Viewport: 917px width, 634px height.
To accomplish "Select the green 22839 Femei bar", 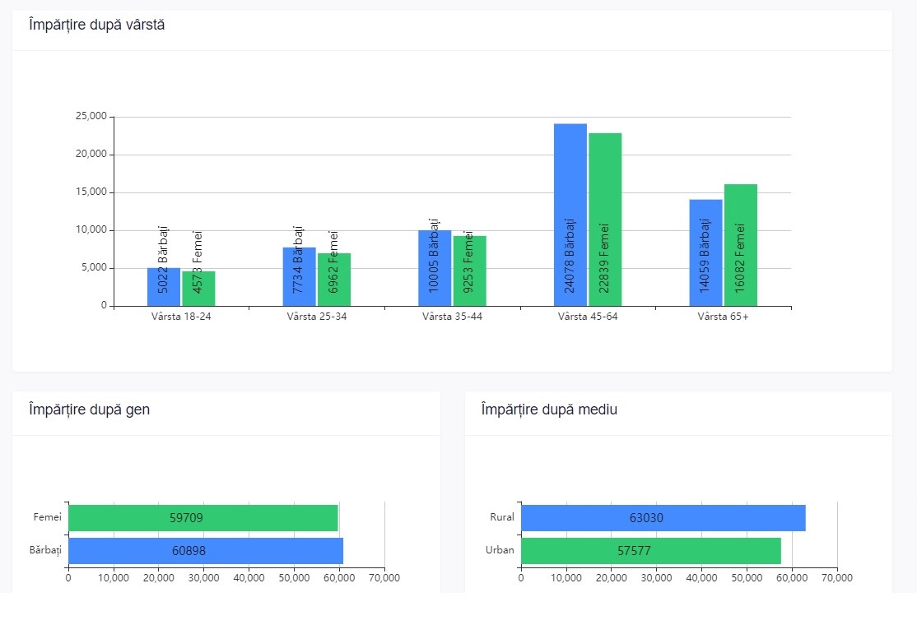I will [605, 220].
